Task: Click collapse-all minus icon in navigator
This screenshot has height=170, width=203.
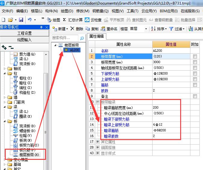Action: point(11,48)
